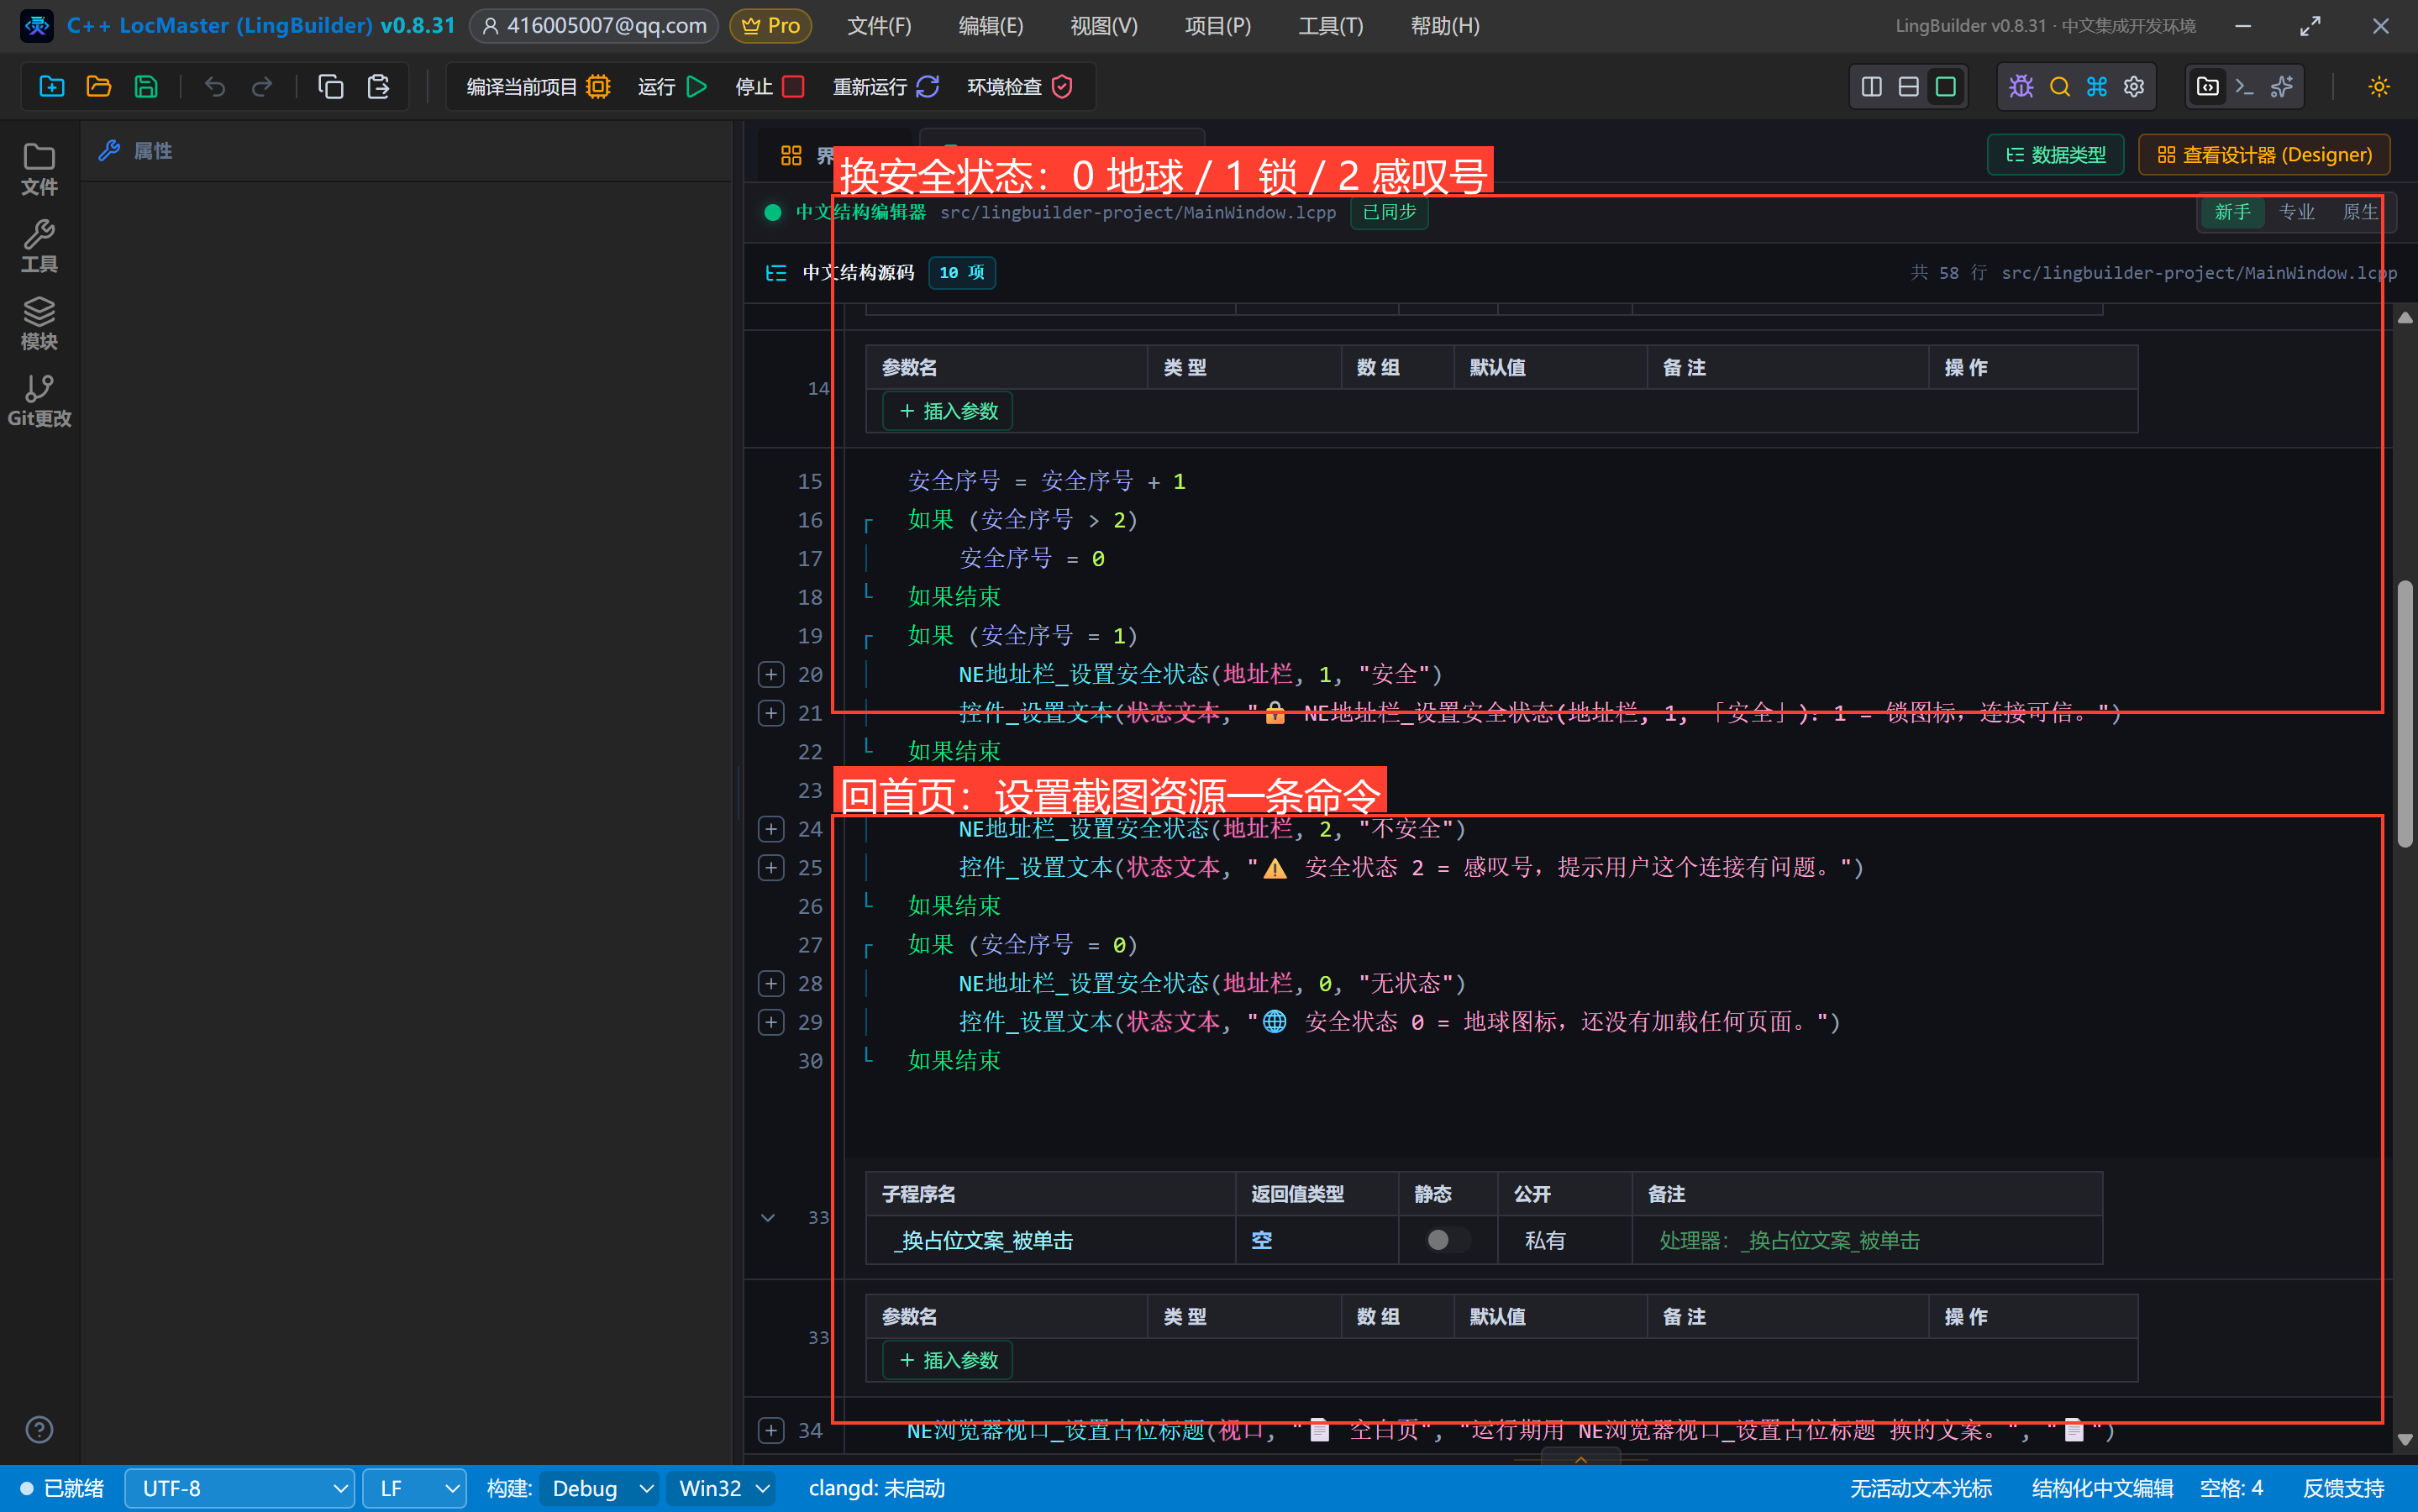Click the search magnifier icon in toolbar
2418x1512 pixels.
pyautogui.click(x=2059, y=87)
